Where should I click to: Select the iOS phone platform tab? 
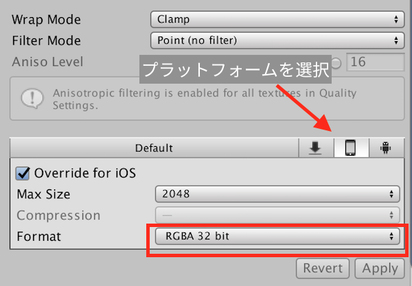352,147
